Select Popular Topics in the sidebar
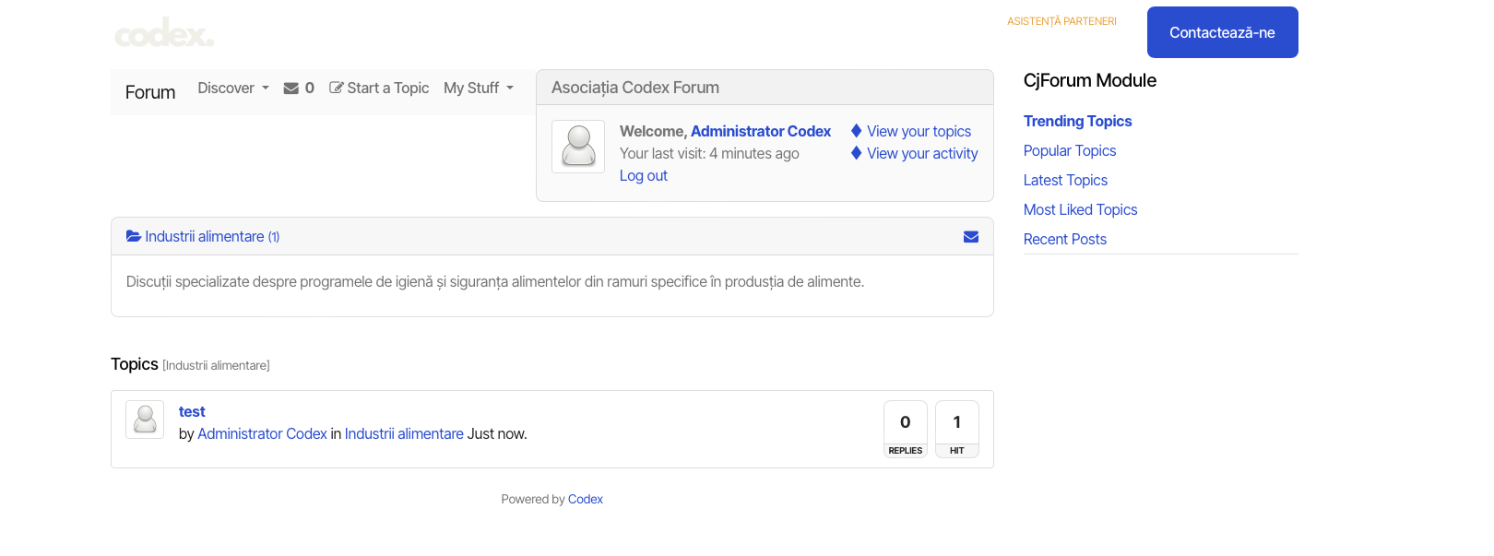This screenshot has width=1494, height=556. [1070, 150]
